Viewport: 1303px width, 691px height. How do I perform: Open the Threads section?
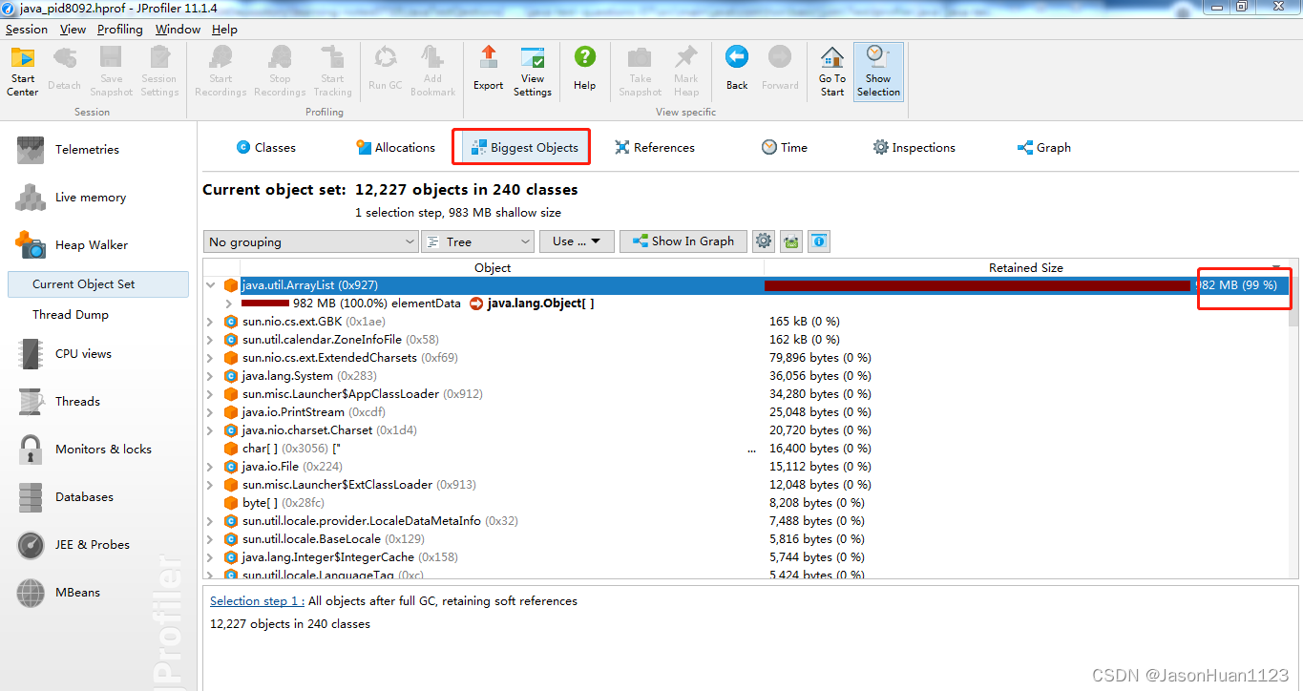[77, 401]
